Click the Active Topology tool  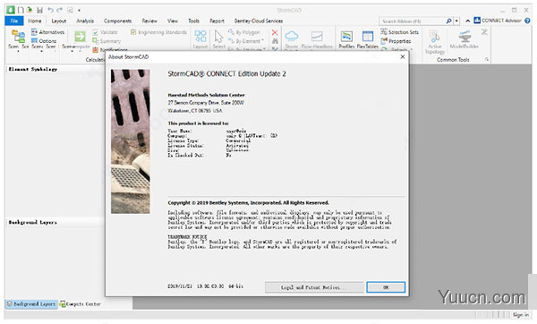(x=435, y=42)
